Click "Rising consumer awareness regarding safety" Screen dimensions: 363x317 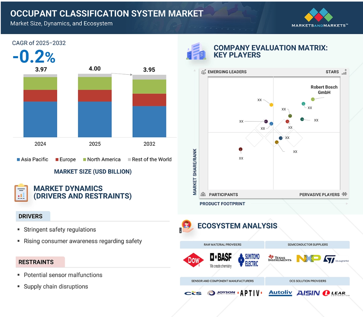tap(83, 241)
